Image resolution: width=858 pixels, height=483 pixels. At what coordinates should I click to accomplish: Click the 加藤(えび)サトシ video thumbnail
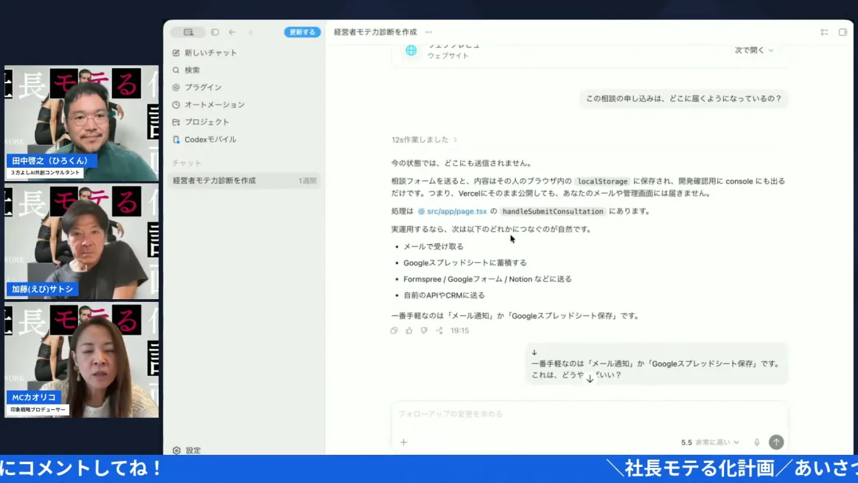tap(82, 242)
